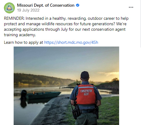Click the outboard motor on the boat
The image size is (141, 125).
click(24, 94)
